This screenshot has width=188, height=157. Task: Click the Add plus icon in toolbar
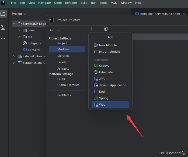coord(92,29)
